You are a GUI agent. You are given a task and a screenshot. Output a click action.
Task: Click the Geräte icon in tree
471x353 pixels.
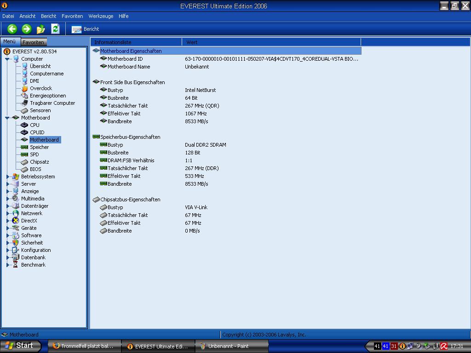[16, 228]
